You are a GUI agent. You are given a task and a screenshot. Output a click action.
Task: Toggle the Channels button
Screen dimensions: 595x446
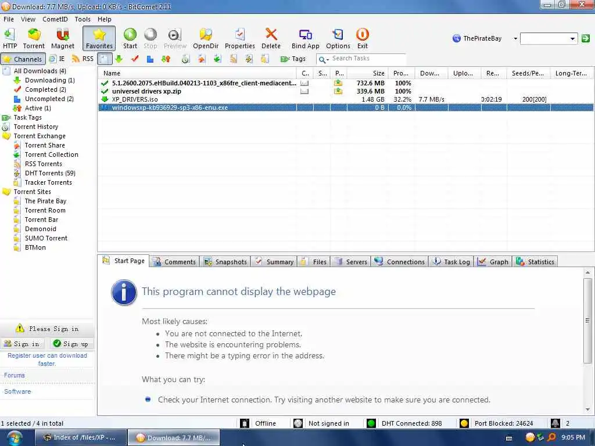click(x=23, y=59)
